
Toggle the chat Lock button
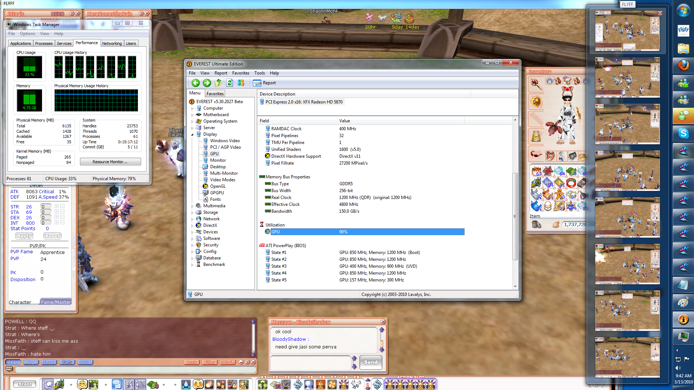[192, 362]
